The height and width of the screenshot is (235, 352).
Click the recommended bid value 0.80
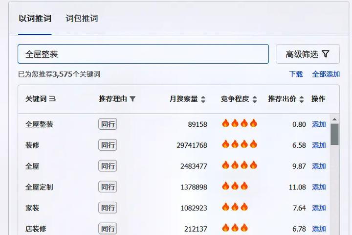click(x=299, y=124)
